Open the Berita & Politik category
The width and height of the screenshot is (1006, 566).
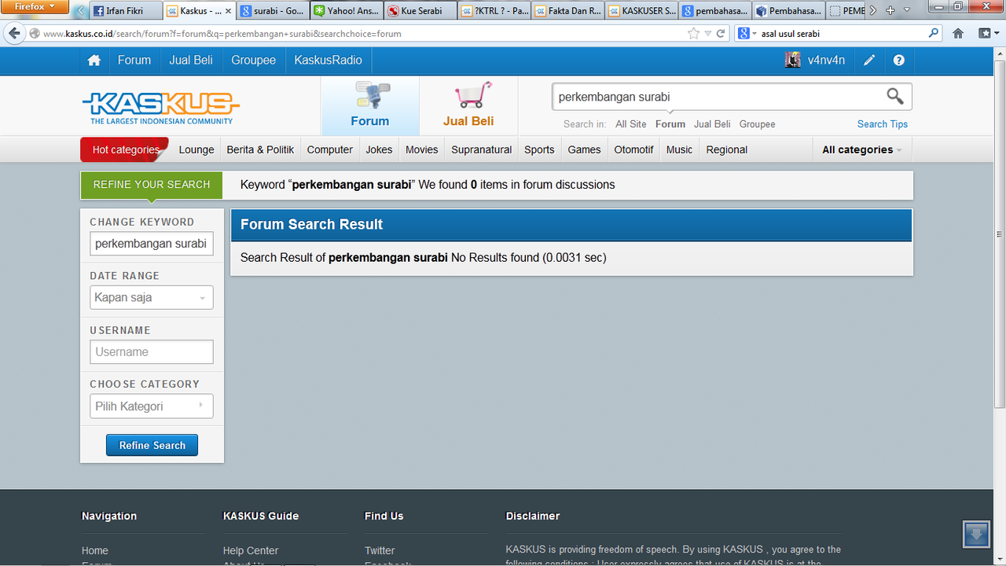click(x=260, y=149)
